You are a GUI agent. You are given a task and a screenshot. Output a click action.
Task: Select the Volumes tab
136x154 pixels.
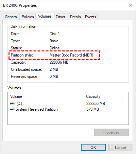click(45, 16)
